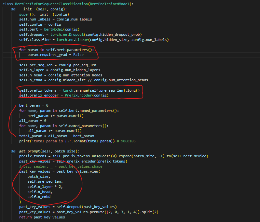Screen dimensions: 260x222
Task: Click the class BertPrefixForSequenceClassification definition line
Action: pos(68,4)
